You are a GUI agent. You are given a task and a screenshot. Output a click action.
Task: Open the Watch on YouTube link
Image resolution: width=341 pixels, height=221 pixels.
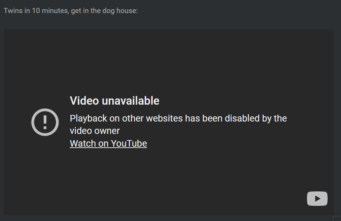108,144
